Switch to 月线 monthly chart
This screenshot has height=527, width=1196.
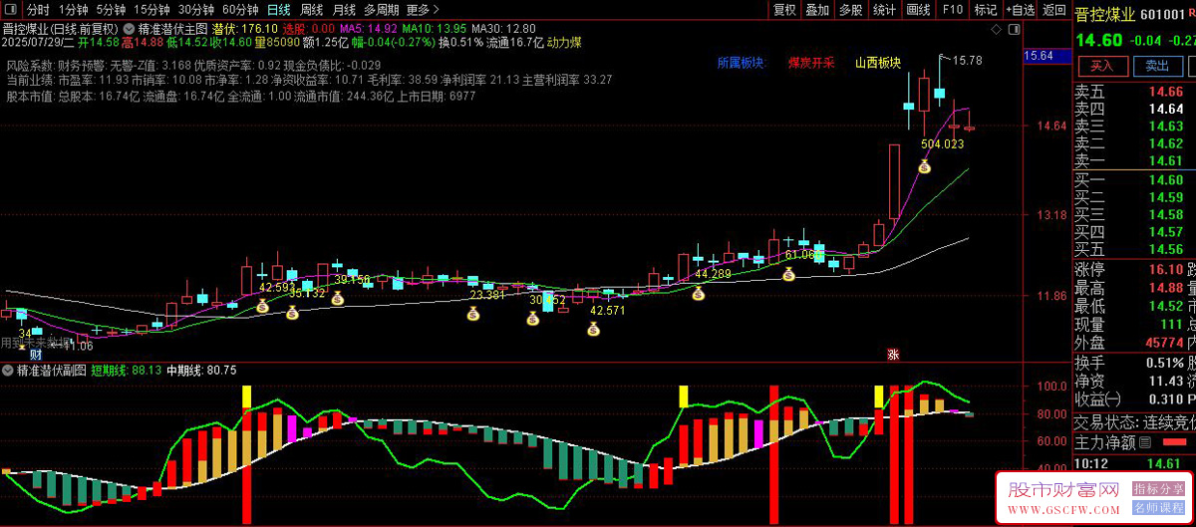pos(344,10)
